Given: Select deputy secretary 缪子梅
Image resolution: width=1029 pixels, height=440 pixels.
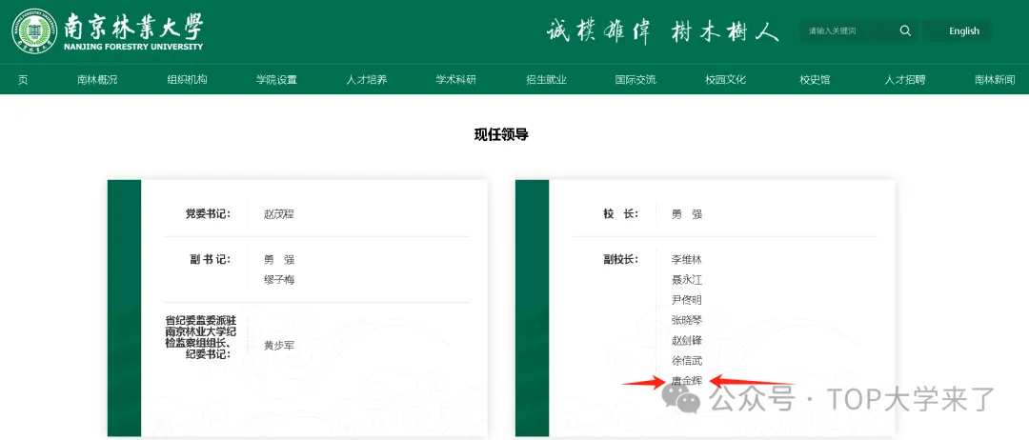Looking at the screenshot, I should (279, 280).
